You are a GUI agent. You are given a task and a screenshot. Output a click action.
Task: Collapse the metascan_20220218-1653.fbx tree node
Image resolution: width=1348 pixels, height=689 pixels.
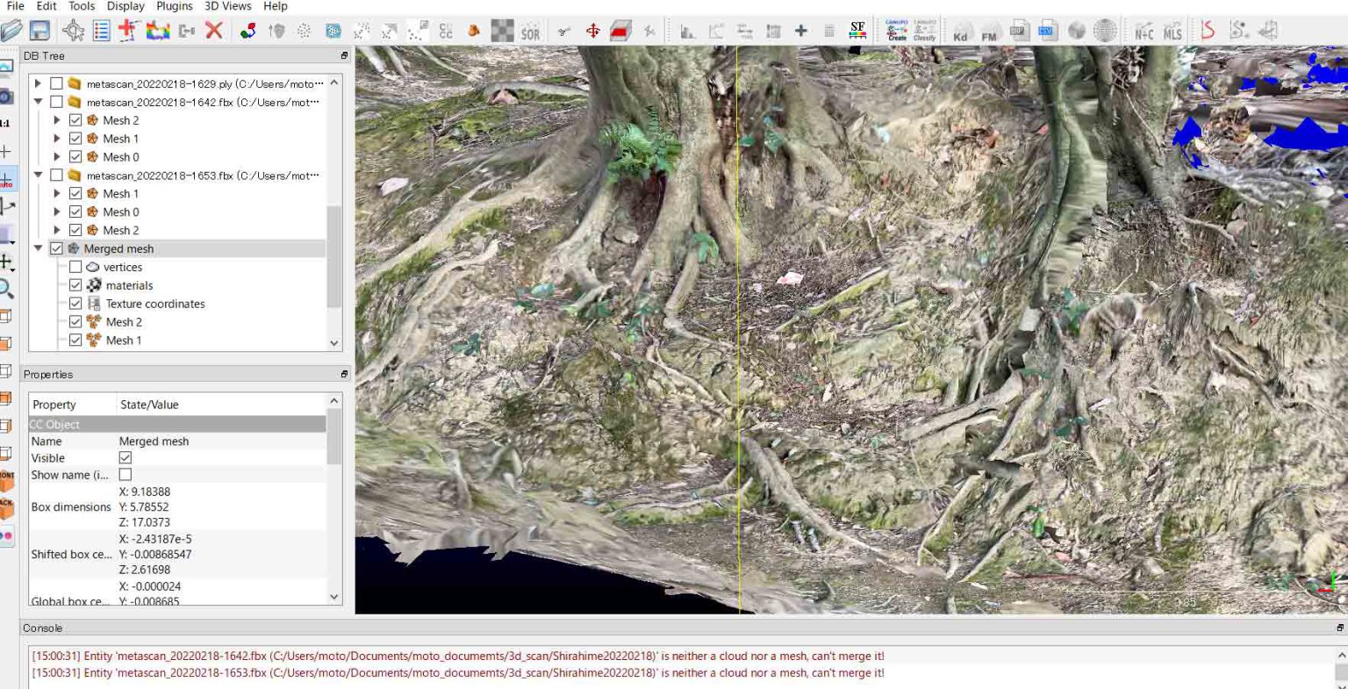point(37,175)
